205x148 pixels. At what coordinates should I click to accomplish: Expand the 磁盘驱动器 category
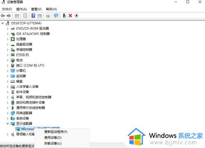(x=7, y=44)
